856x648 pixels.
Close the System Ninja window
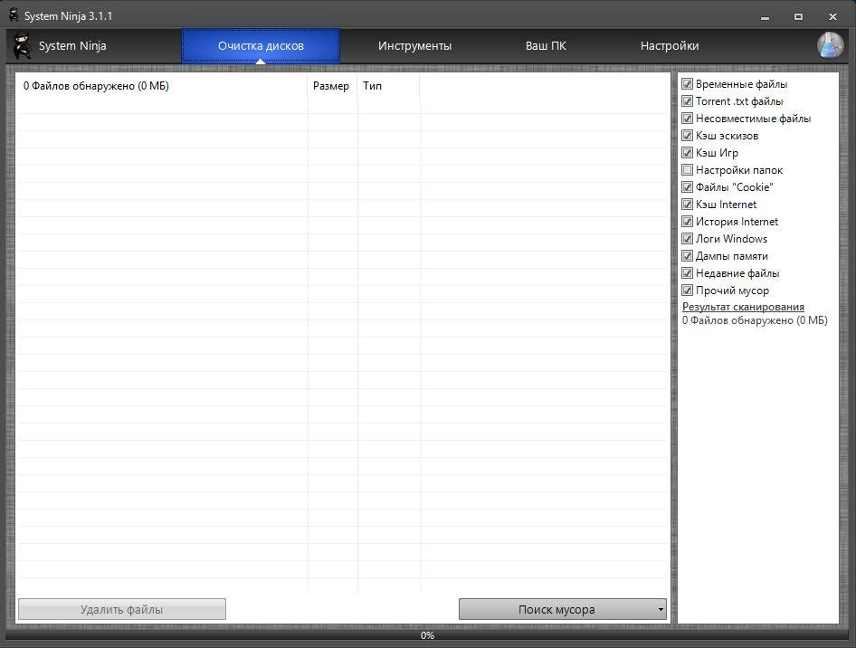pyautogui.click(x=832, y=17)
